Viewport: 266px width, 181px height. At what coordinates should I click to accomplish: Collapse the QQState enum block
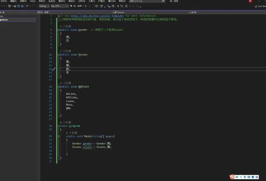pyautogui.click(x=59, y=87)
